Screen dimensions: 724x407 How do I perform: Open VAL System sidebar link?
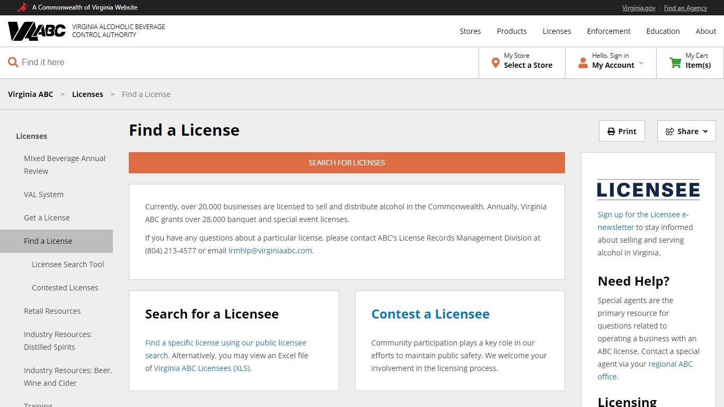pyautogui.click(x=43, y=194)
